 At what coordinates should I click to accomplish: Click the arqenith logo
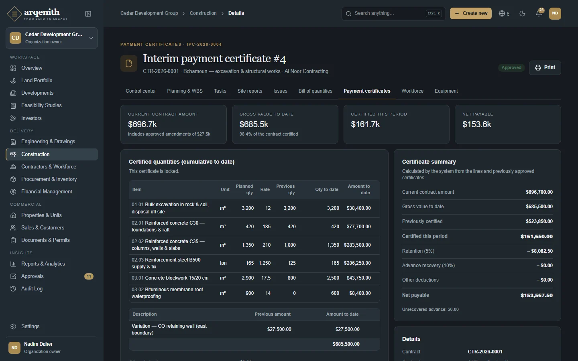coord(37,14)
